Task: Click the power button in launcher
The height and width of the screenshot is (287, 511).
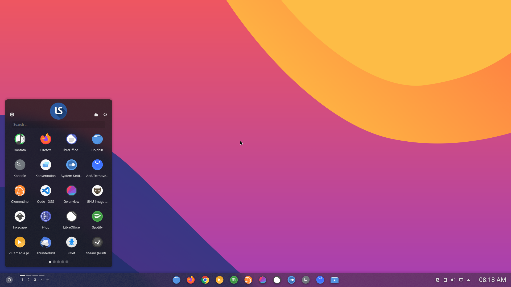Action: (x=105, y=115)
